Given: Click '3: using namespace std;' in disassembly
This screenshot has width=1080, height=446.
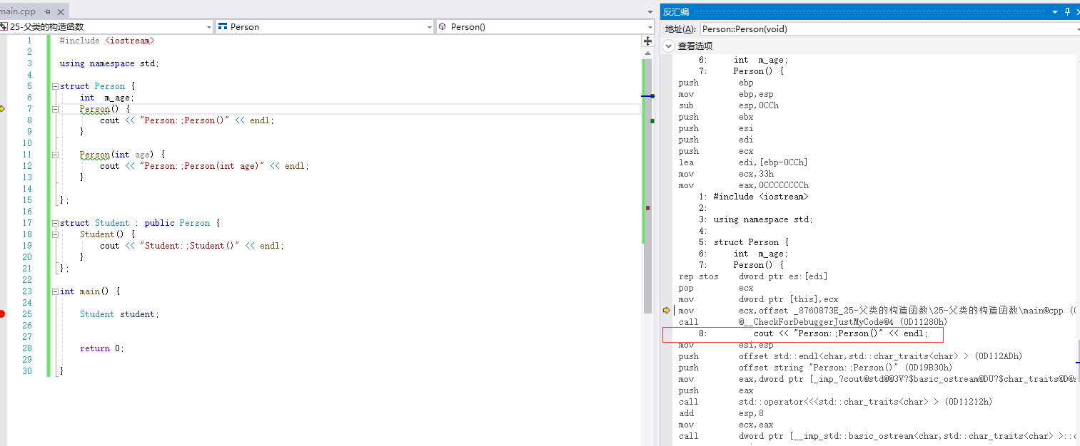Looking at the screenshot, I should pos(756,219).
